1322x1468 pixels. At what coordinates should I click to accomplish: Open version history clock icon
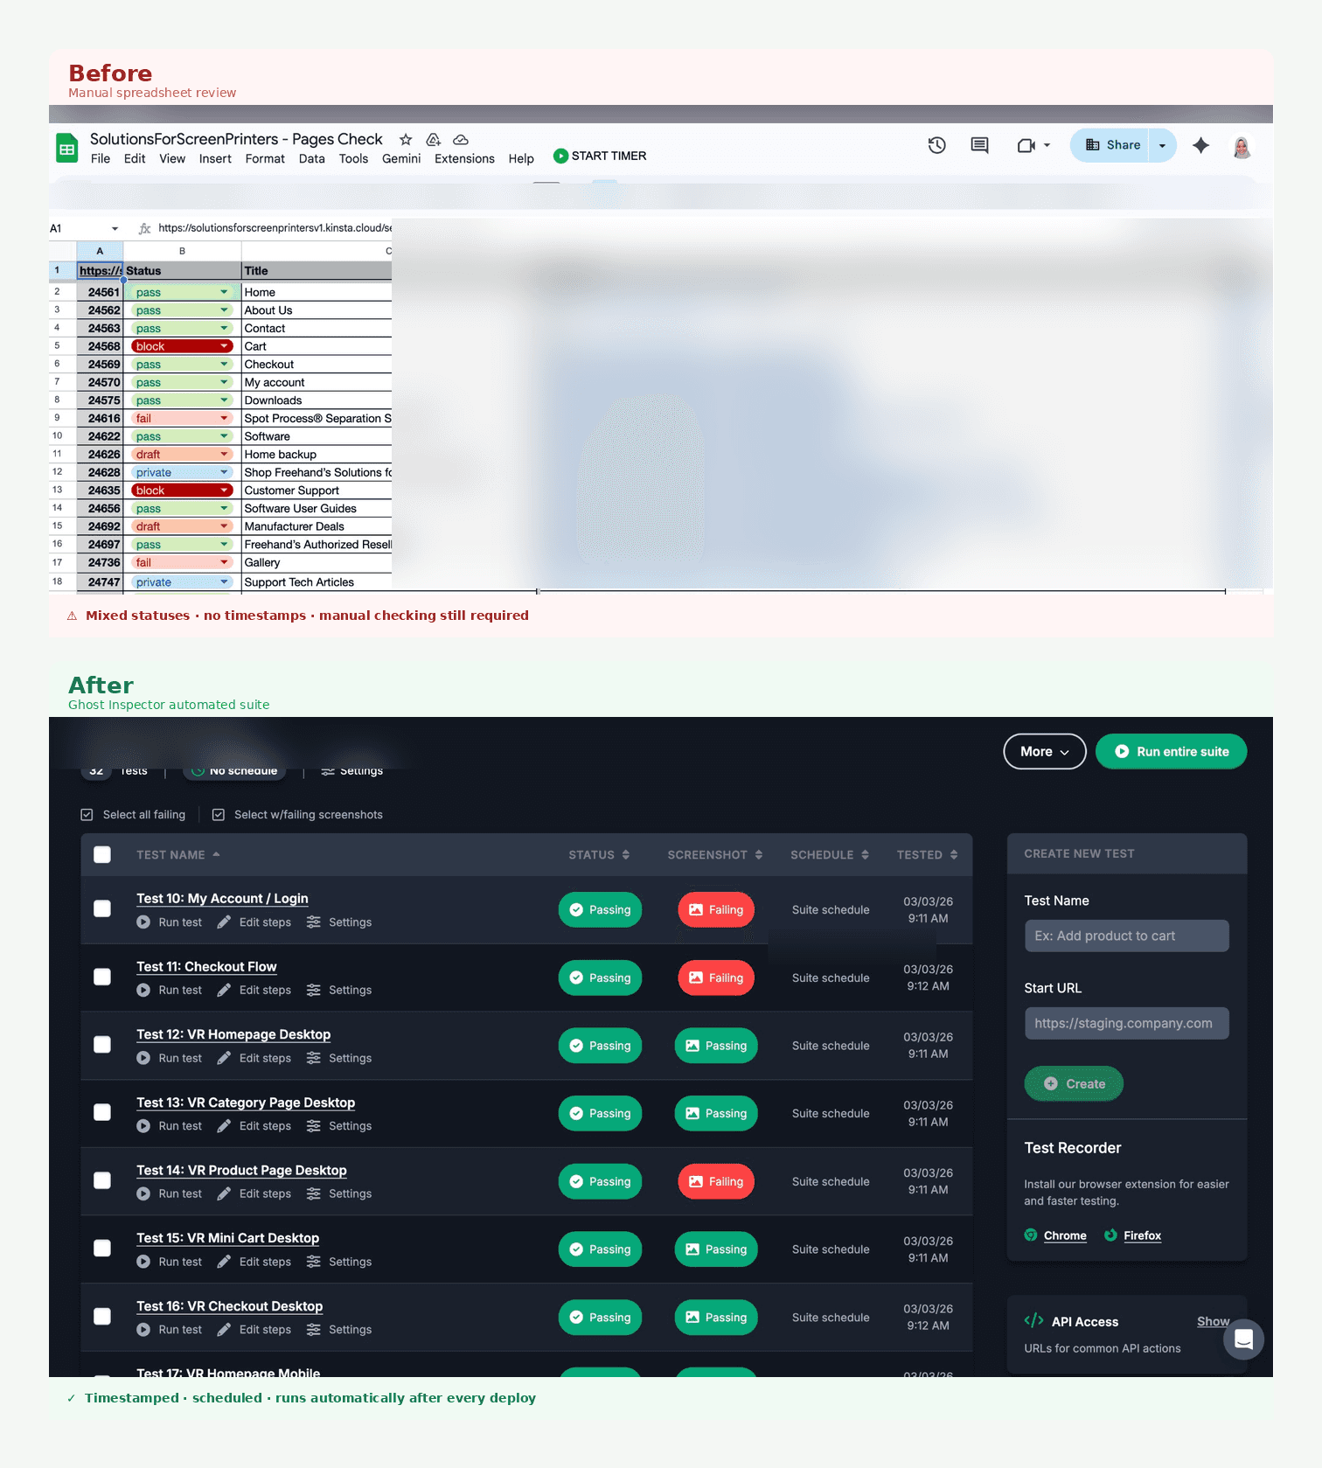click(937, 145)
